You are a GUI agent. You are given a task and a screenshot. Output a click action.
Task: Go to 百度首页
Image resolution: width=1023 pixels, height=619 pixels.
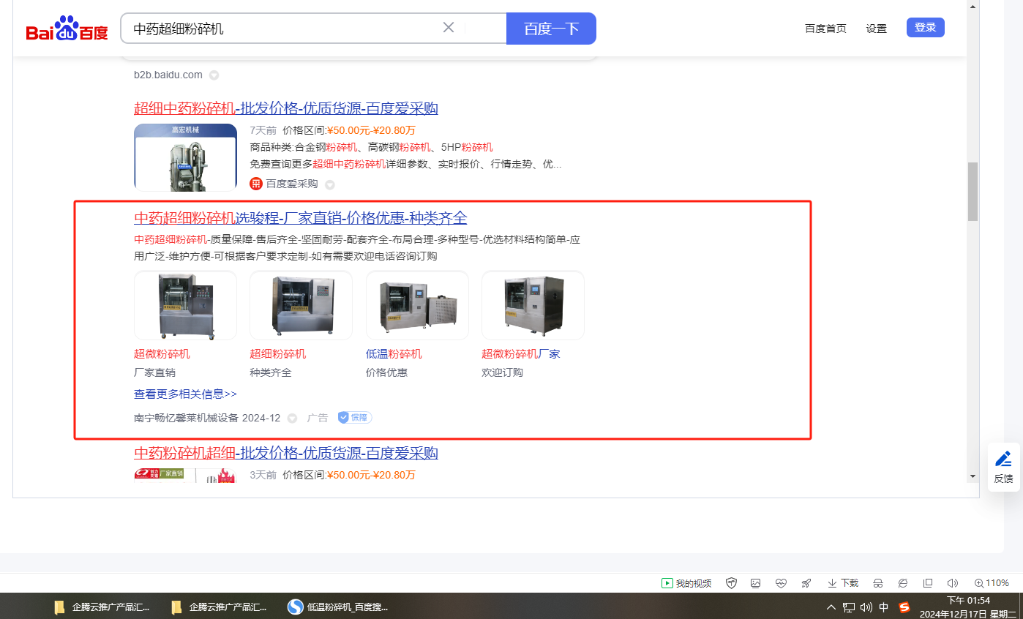(825, 29)
